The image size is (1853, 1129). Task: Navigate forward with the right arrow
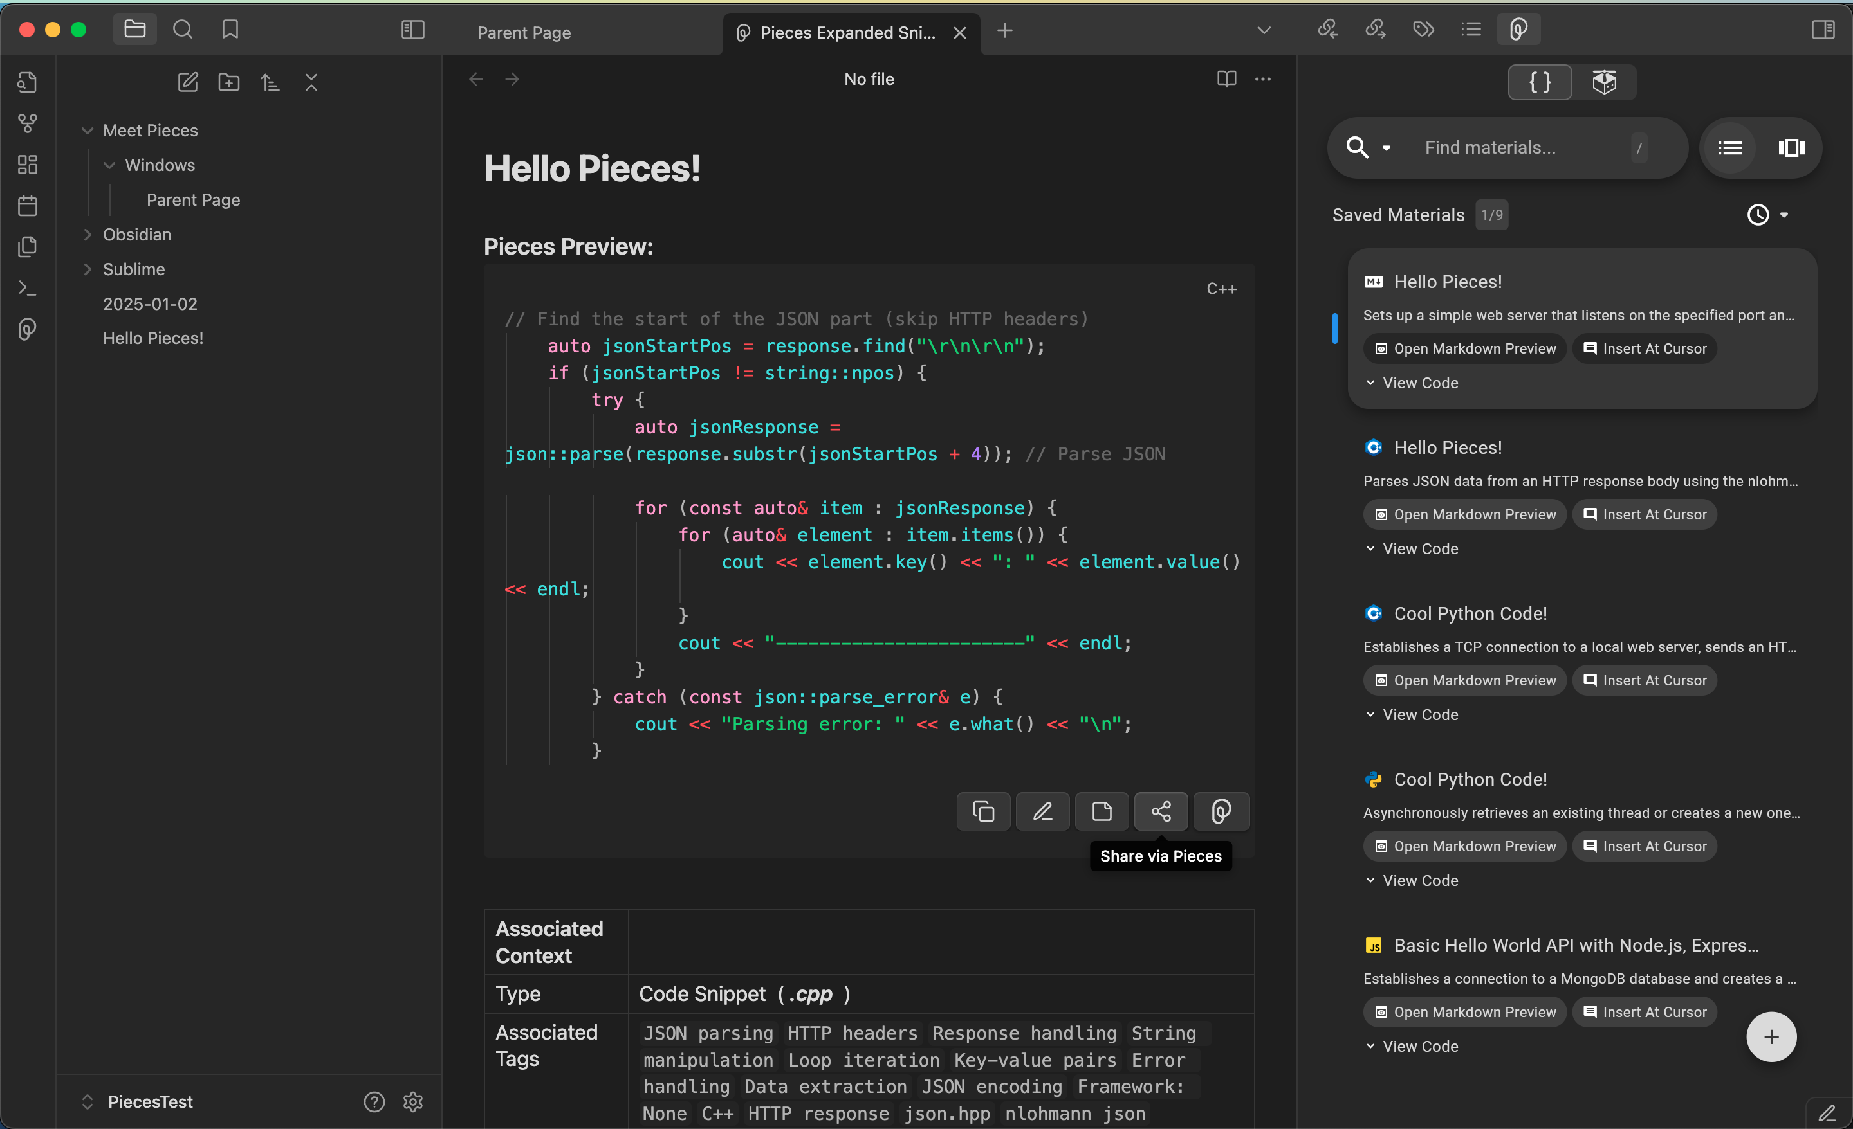click(x=512, y=79)
